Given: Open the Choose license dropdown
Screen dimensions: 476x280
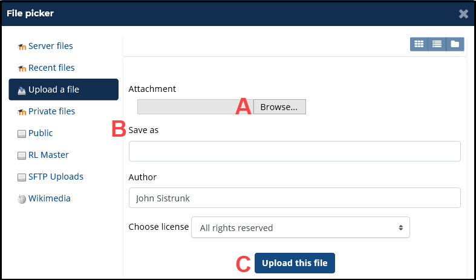Looking at the screenshot, I should [x=301, y=228].
